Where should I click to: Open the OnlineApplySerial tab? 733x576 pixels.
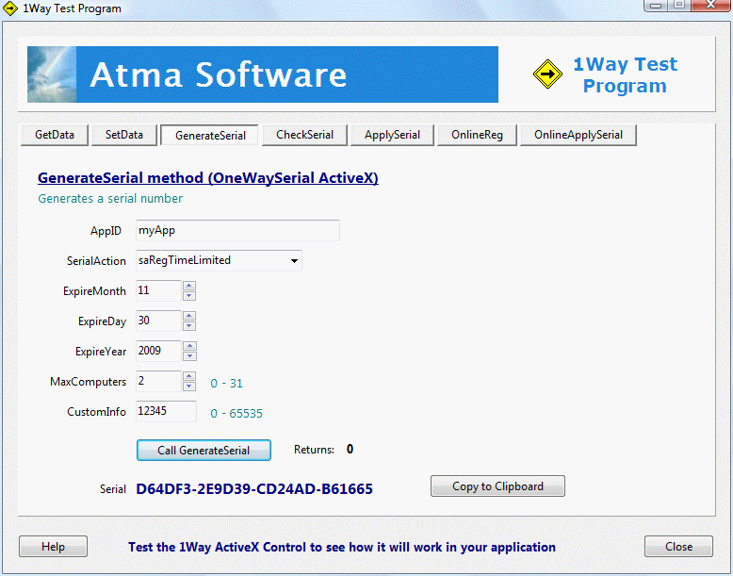click(x=578, y=135)
